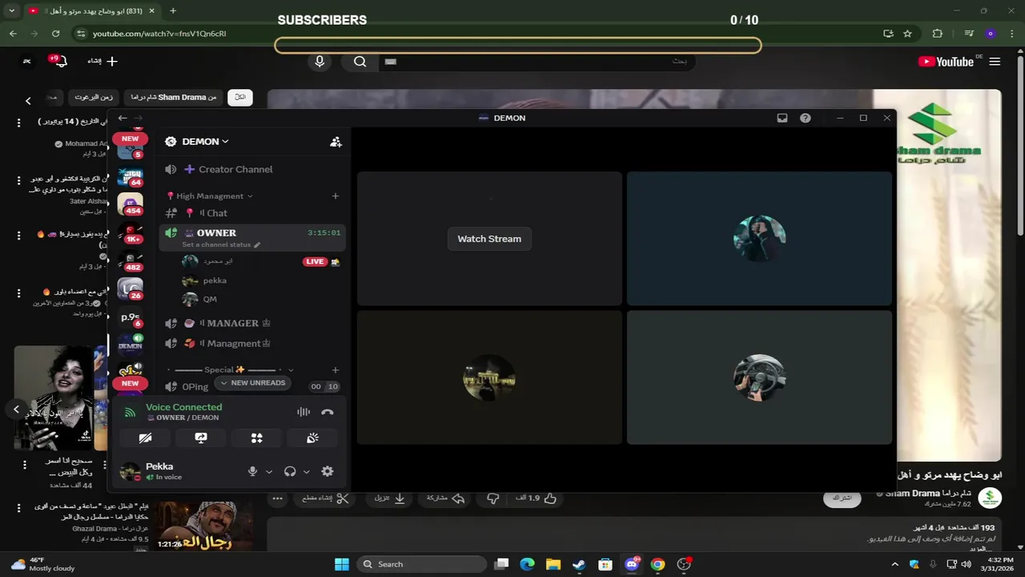Mute microphone in Discord user panel
The width and height of the screenshot is (1025, 577).
[253, 471]
